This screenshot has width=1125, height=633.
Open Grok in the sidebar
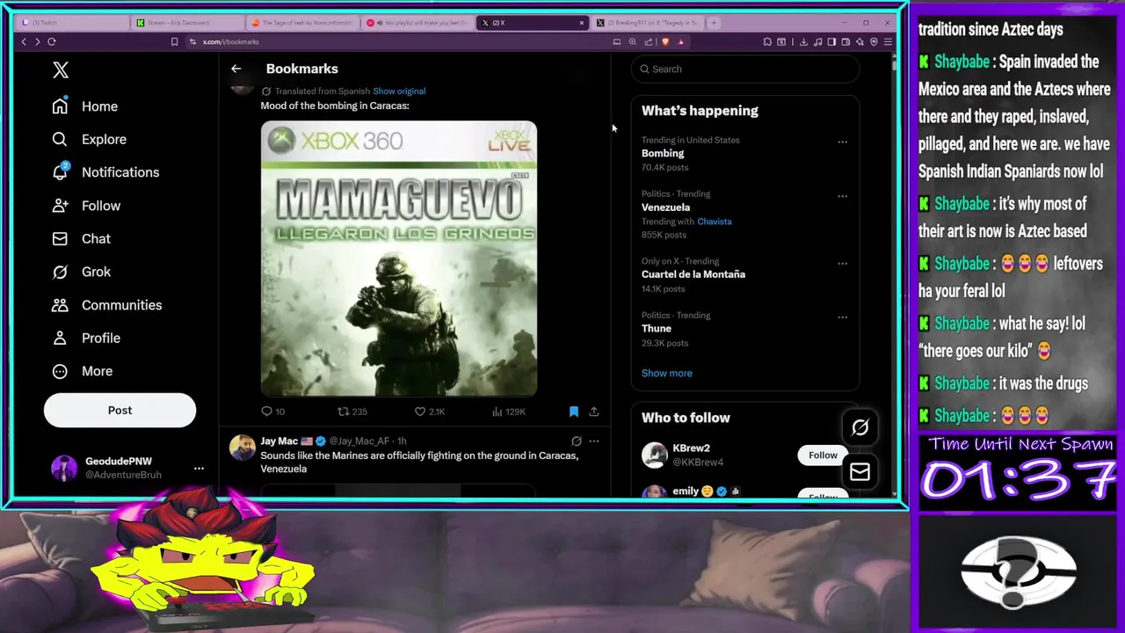81,272
